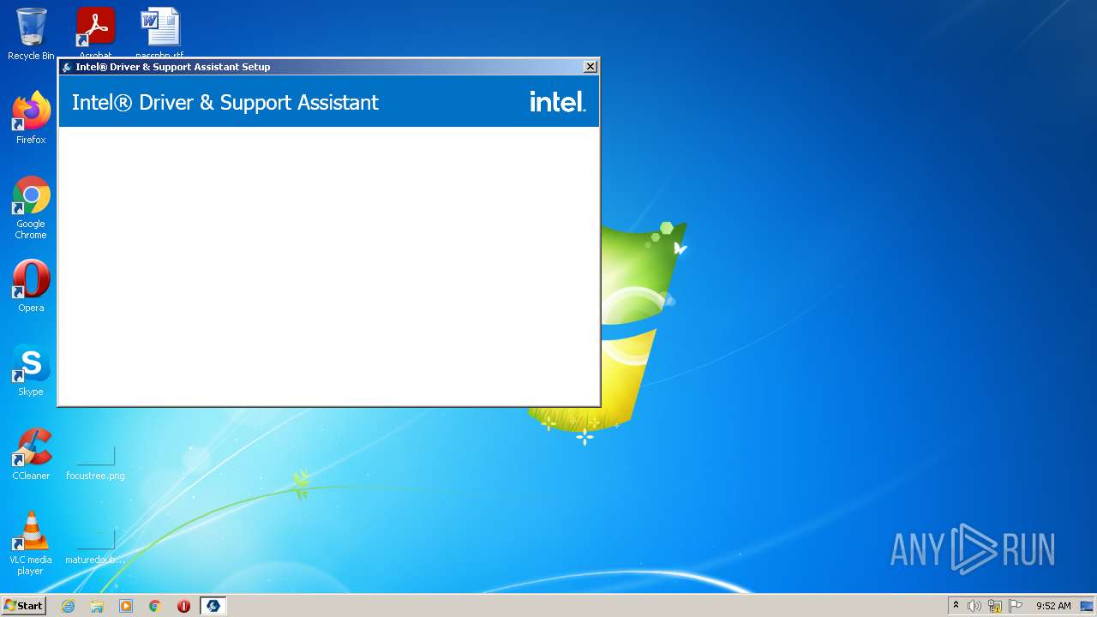Launch Firefox from the desktop
The width and height of the screenshot is (1097, 617).
pos(31,117)
